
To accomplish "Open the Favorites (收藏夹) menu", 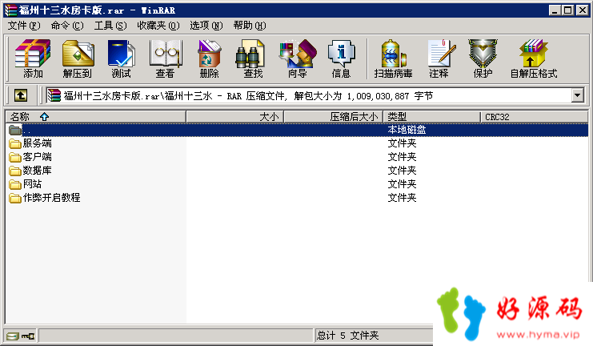I will click(158, 26).
